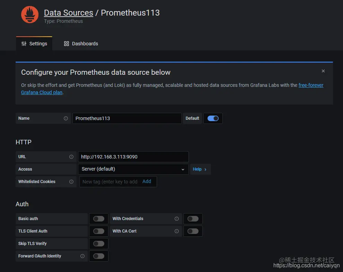The height and width of the screenshot is (272, 343).
Task: Click the Auth section heading
Action: 22,204
